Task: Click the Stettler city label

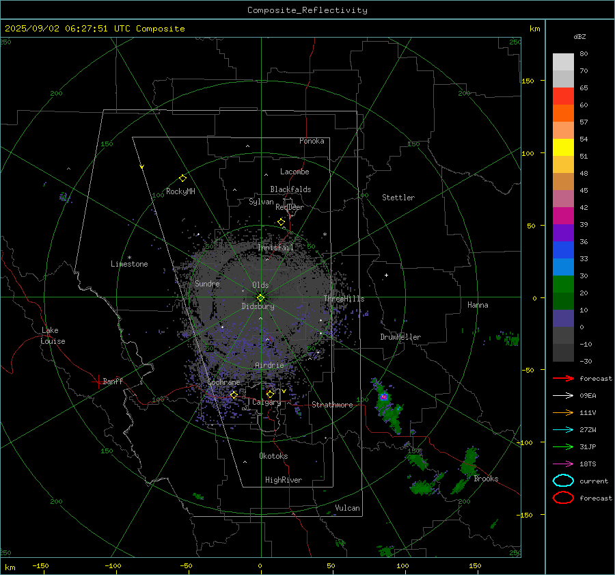Action: pos(398,198)
